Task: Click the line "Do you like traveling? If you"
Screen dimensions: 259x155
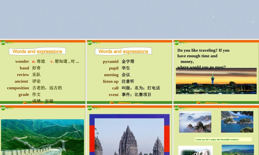Action: pos(203,50)
